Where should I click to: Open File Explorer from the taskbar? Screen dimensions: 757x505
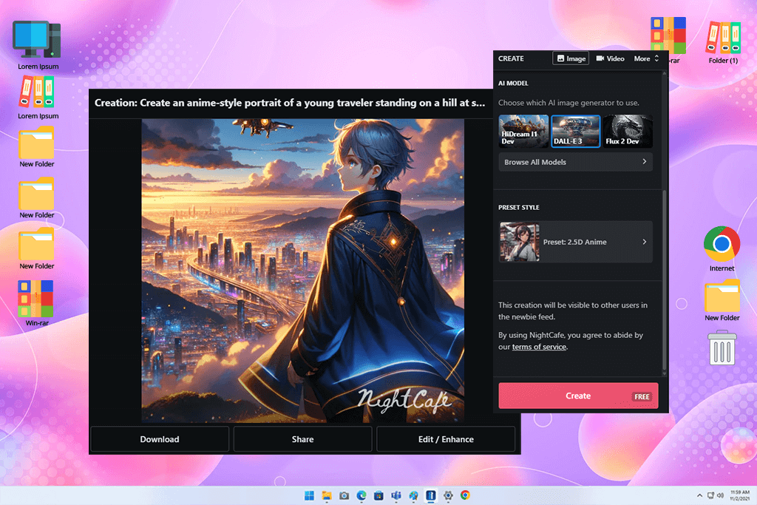[x=327, y=495]
